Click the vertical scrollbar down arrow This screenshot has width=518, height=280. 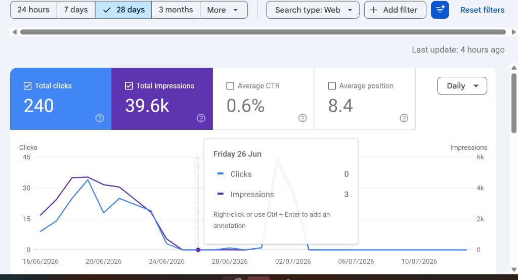514,269
